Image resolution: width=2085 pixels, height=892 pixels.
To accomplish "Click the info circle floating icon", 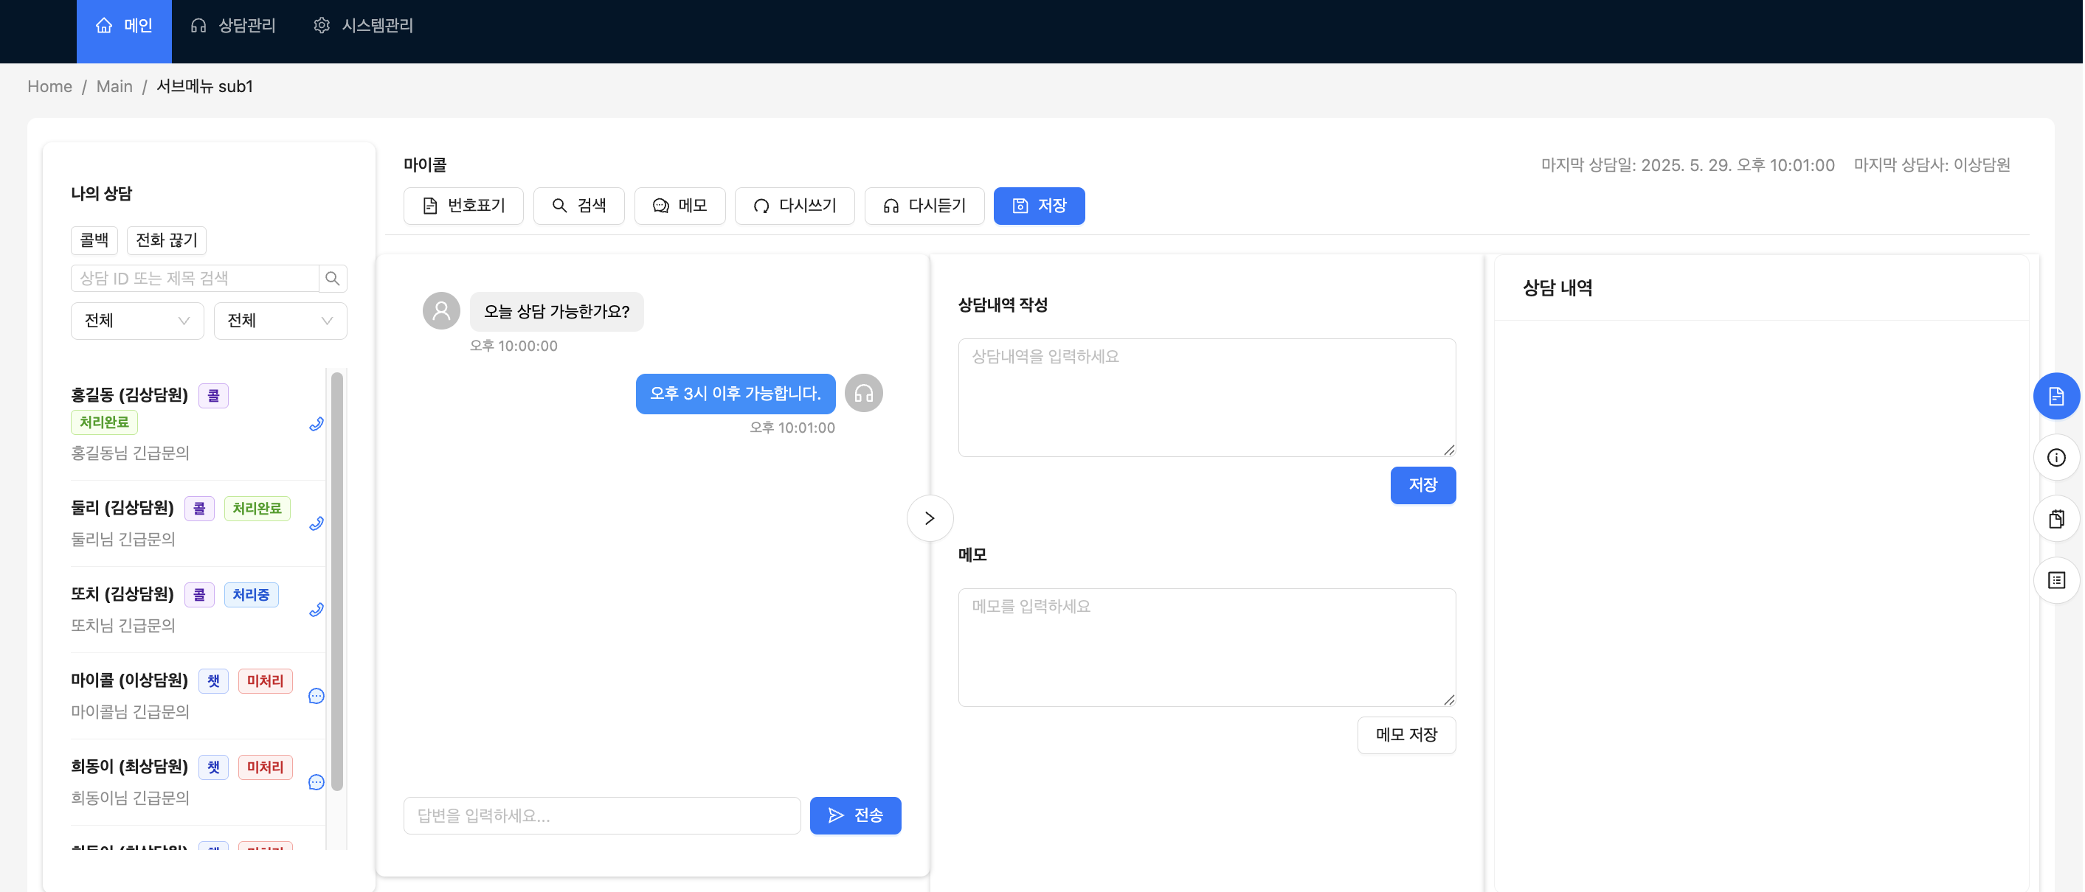I will tap(2056, 458).
